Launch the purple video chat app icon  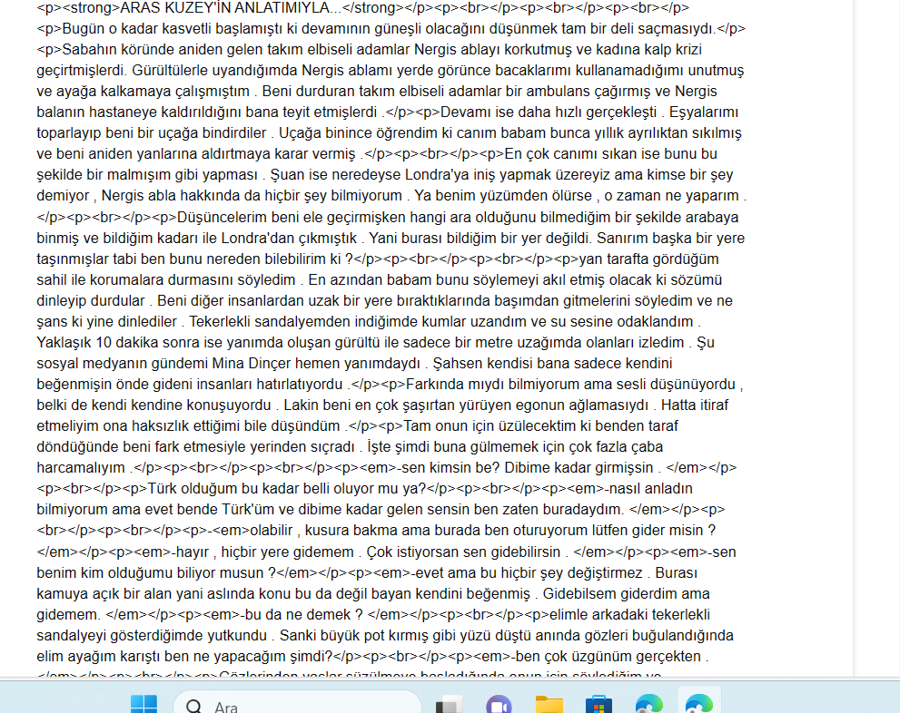tap(499, 705)
